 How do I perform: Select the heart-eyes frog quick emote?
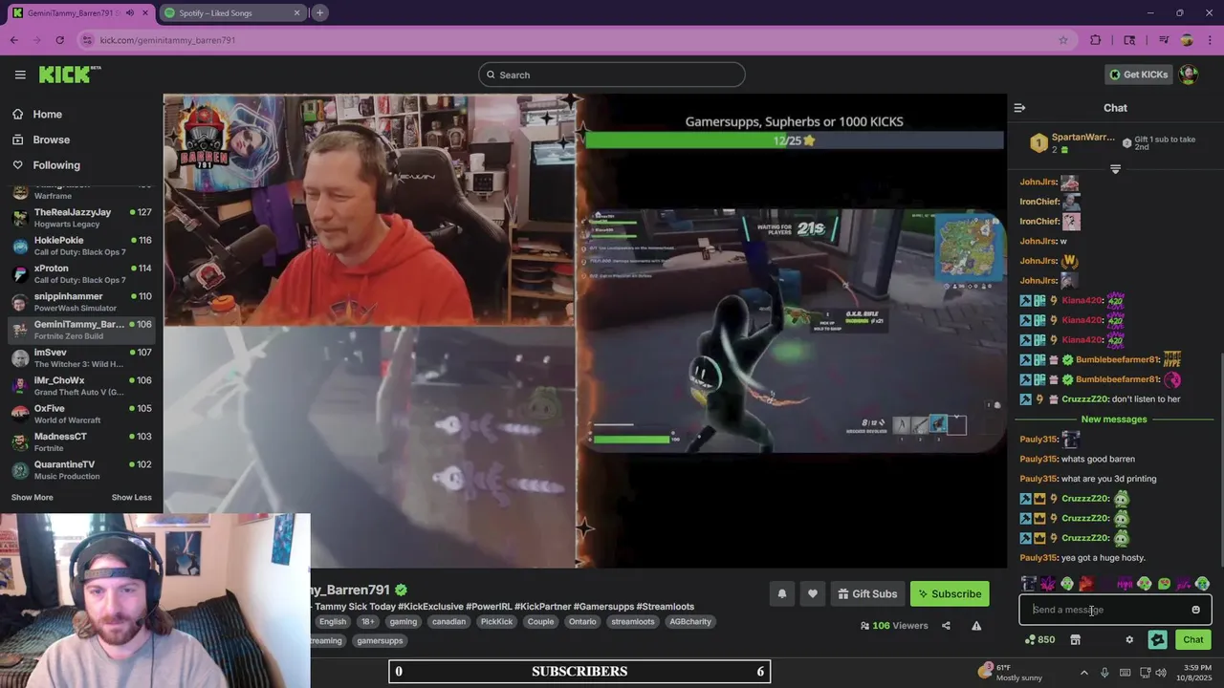tap(1164, 583)
